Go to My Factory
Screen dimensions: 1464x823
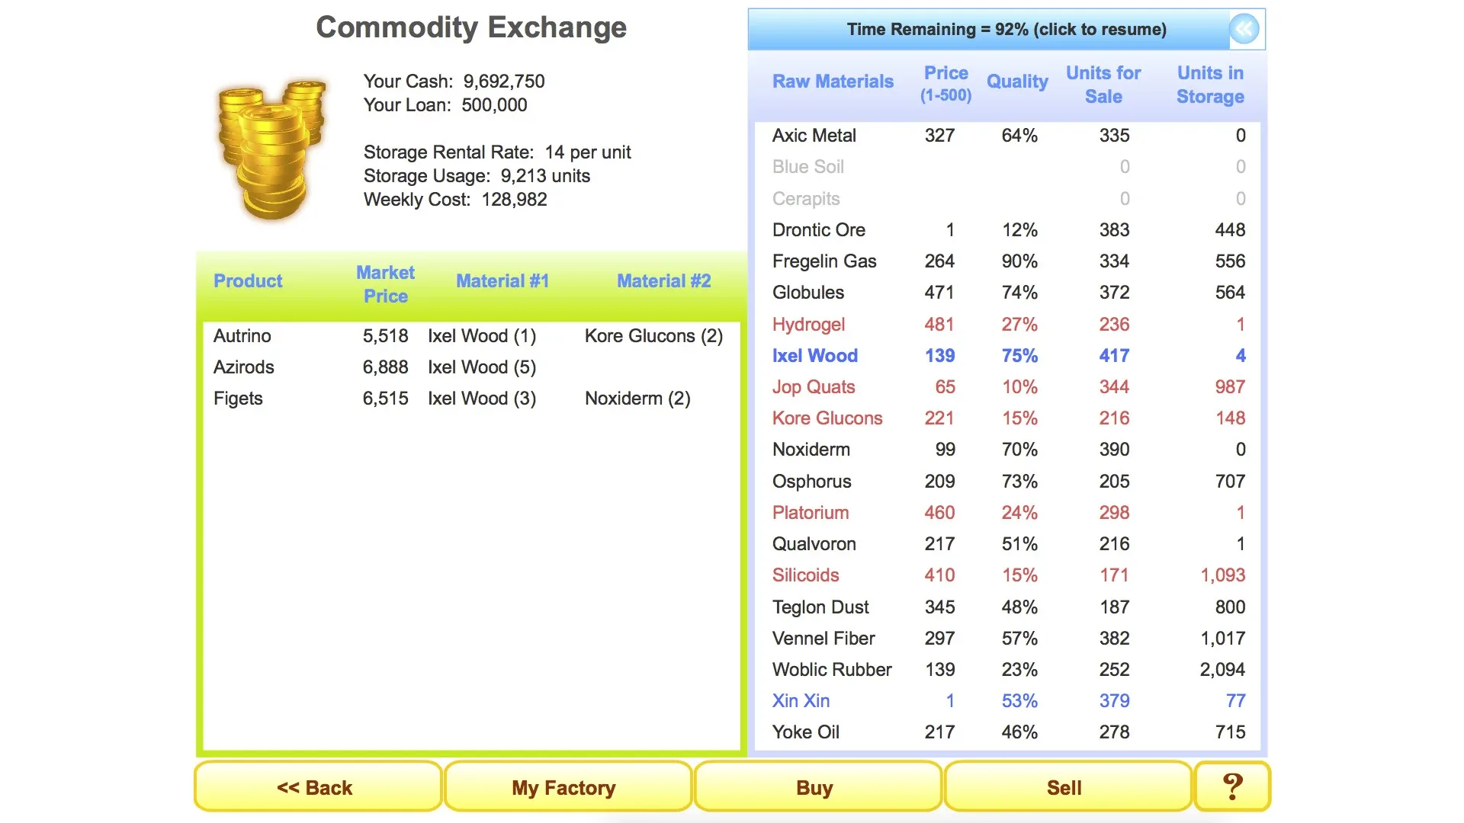(x=563, y=787)
